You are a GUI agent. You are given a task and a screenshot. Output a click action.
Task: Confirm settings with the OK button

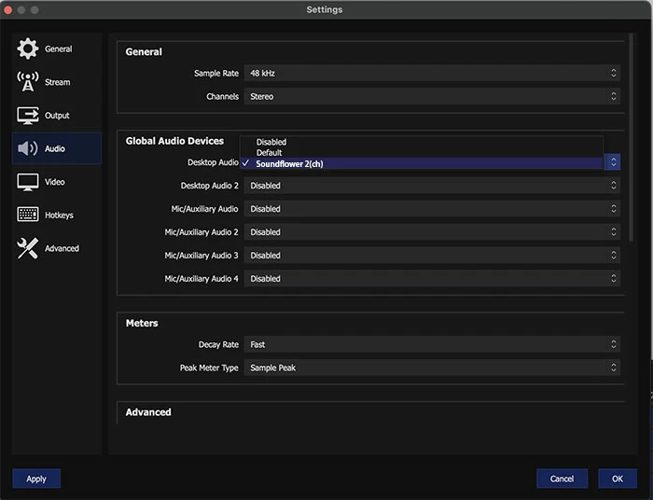point(618,479)
